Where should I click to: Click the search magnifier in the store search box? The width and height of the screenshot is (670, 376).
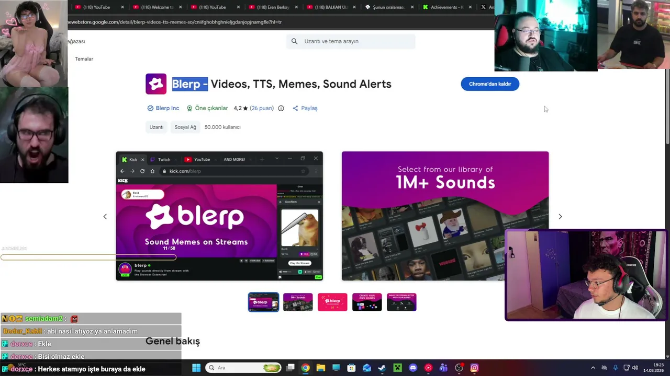click(x=294, y=41)
